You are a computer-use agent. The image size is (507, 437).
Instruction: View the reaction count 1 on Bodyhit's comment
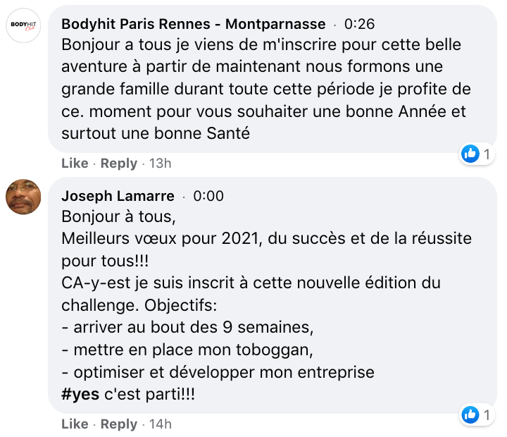(x=487, y=154)
